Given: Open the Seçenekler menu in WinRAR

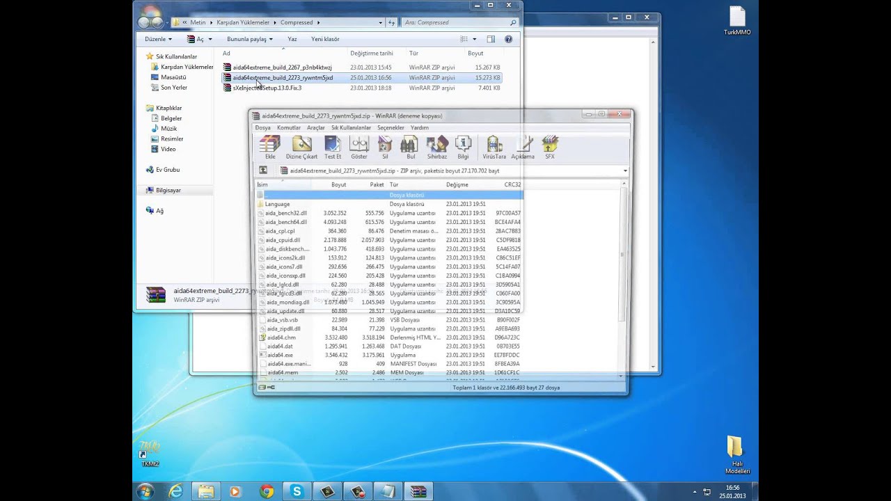Looking at the screenshot, I should [391, 127].
